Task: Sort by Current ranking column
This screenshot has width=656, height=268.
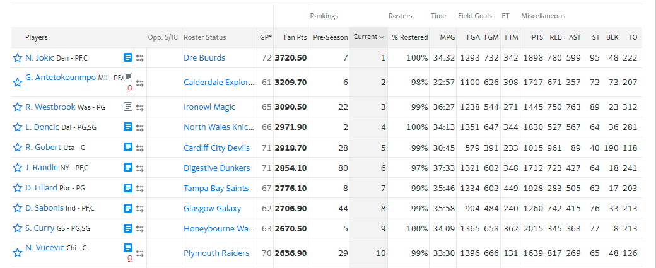Action: tap(368, 37)
